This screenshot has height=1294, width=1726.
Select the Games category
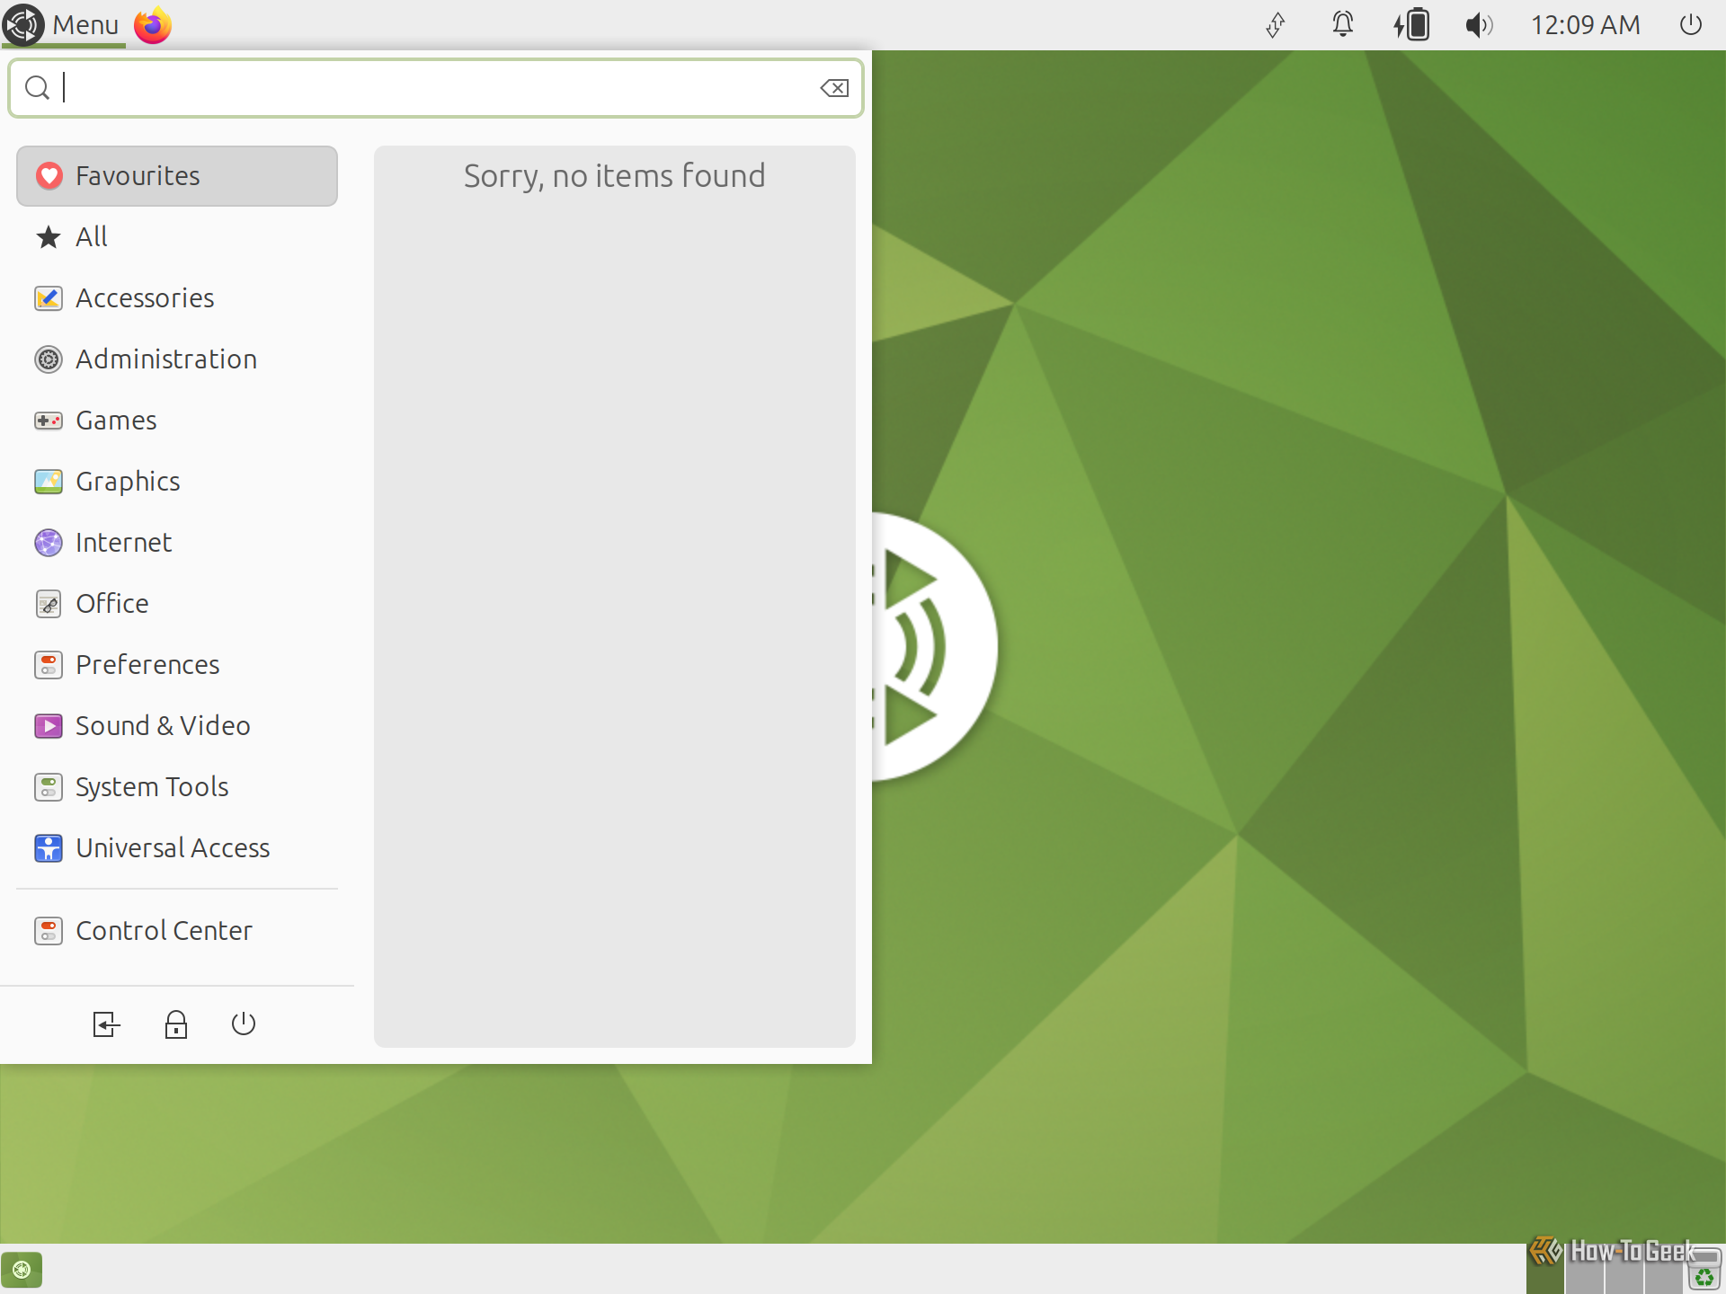click(x=177, y=421)
